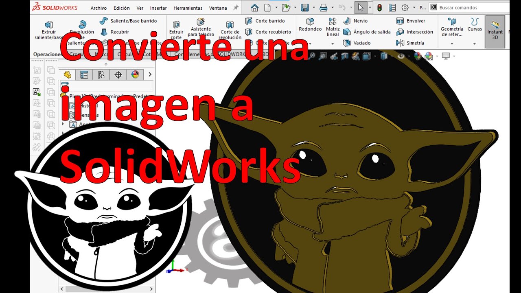Viewport: 521px width, 293px height.
Task: Switch to DimXpertManager tab
Action: click(x=118, y=74)
